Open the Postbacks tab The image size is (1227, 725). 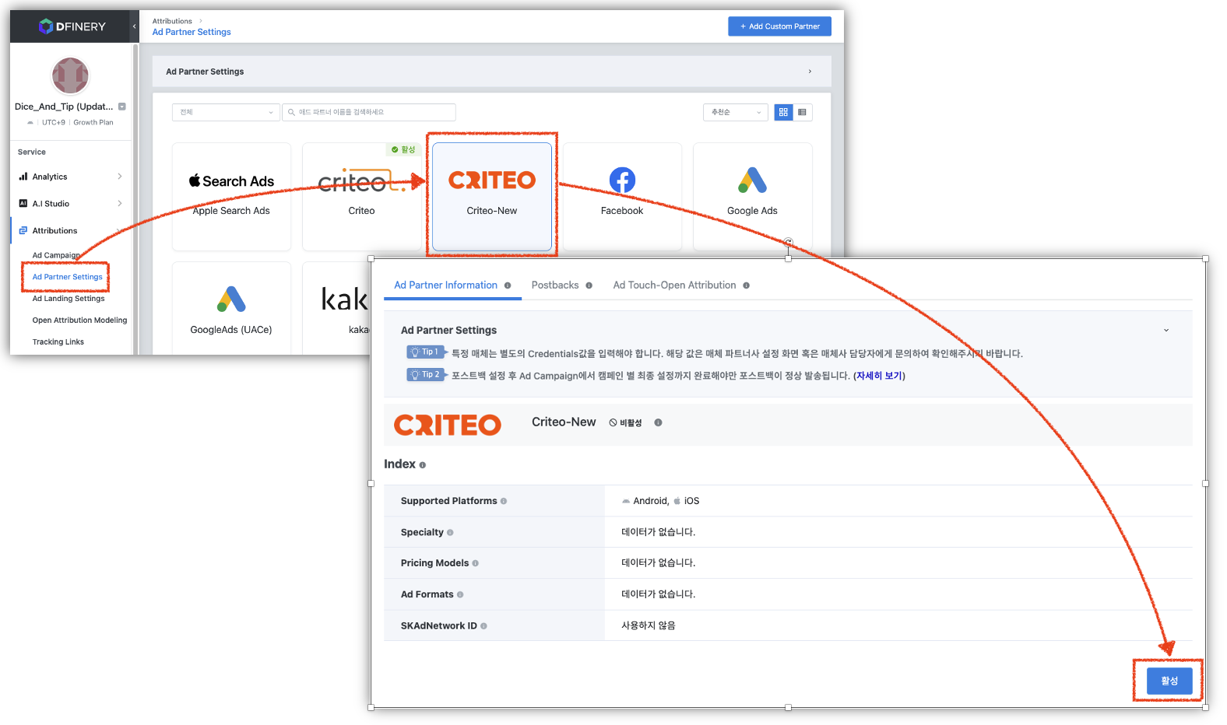coord(555,285)
